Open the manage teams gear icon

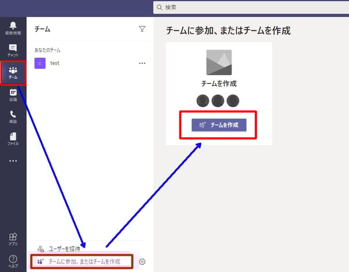142,262
